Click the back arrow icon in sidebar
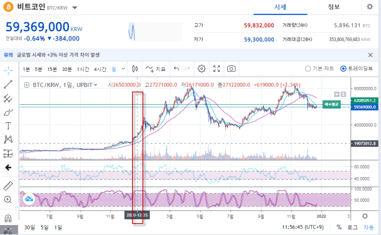 click(x=8, y=167)
